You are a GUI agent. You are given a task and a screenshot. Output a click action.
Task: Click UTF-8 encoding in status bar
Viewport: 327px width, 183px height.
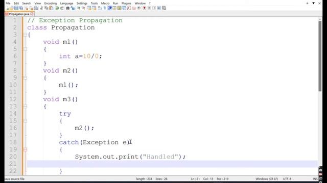[x=287, y=178]
